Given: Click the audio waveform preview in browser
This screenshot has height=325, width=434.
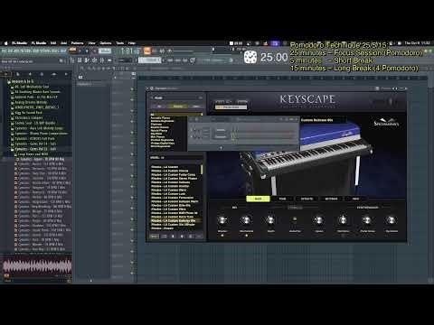Looking at the screenshot, I should click(x=37, y=266).
